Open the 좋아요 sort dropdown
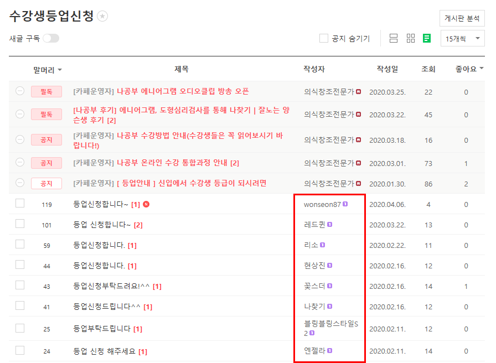Image resolution: width=496 pixels, height=363 pixels. coord(469,69)
